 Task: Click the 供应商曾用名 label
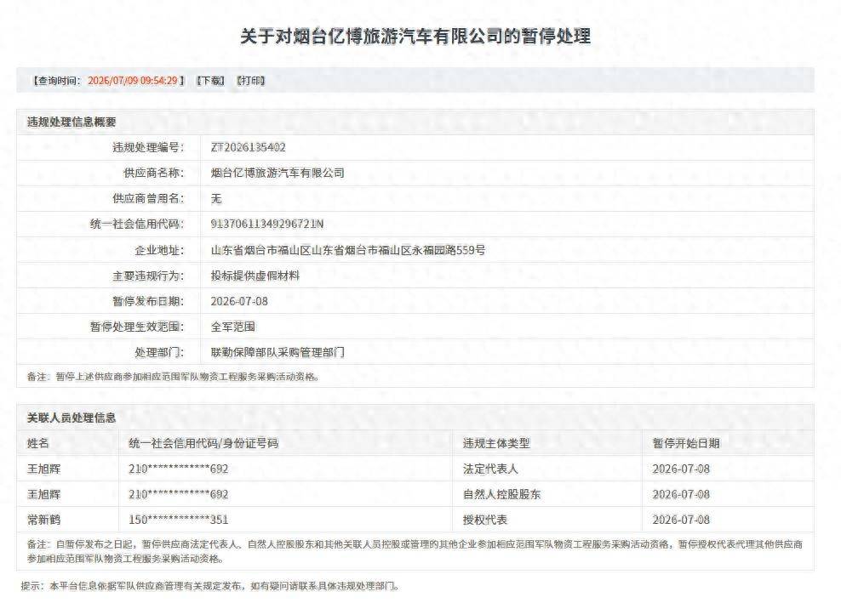coord(148,198)
